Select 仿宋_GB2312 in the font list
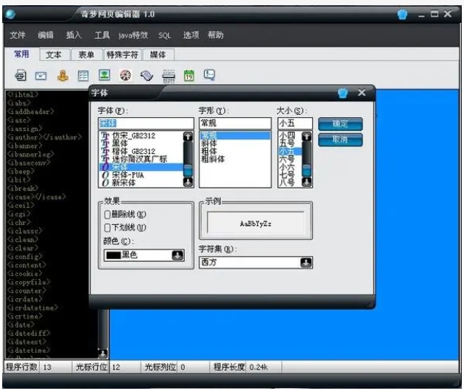Screen dimensions: 464x391 [141, 135]
